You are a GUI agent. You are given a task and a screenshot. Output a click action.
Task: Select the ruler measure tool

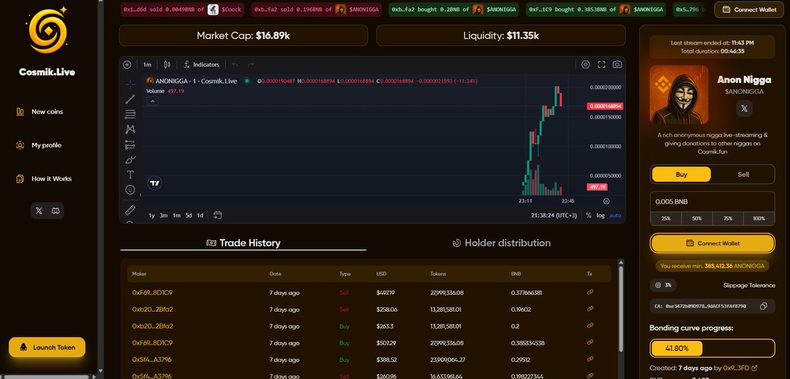130,210
